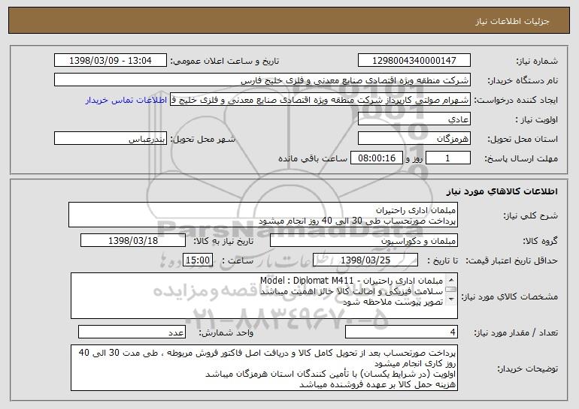Image resolution: width=579 pixels, height=409 pixels.
Task: Click the request creator field
Action: [x=320, y=99]
